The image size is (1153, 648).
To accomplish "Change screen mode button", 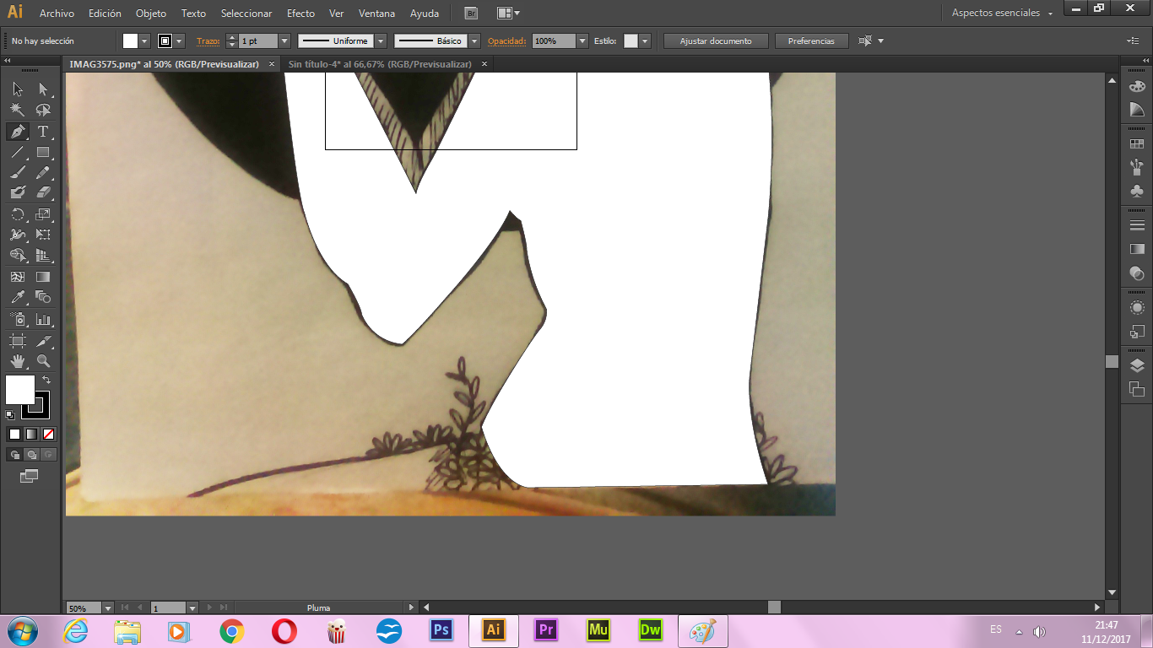I will 30,476.
